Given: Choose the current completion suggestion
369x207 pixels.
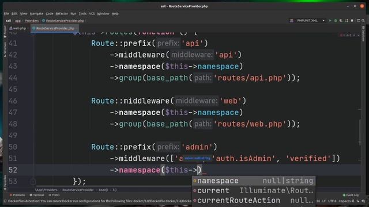Looking at the screenshot, I should (254, 190).
